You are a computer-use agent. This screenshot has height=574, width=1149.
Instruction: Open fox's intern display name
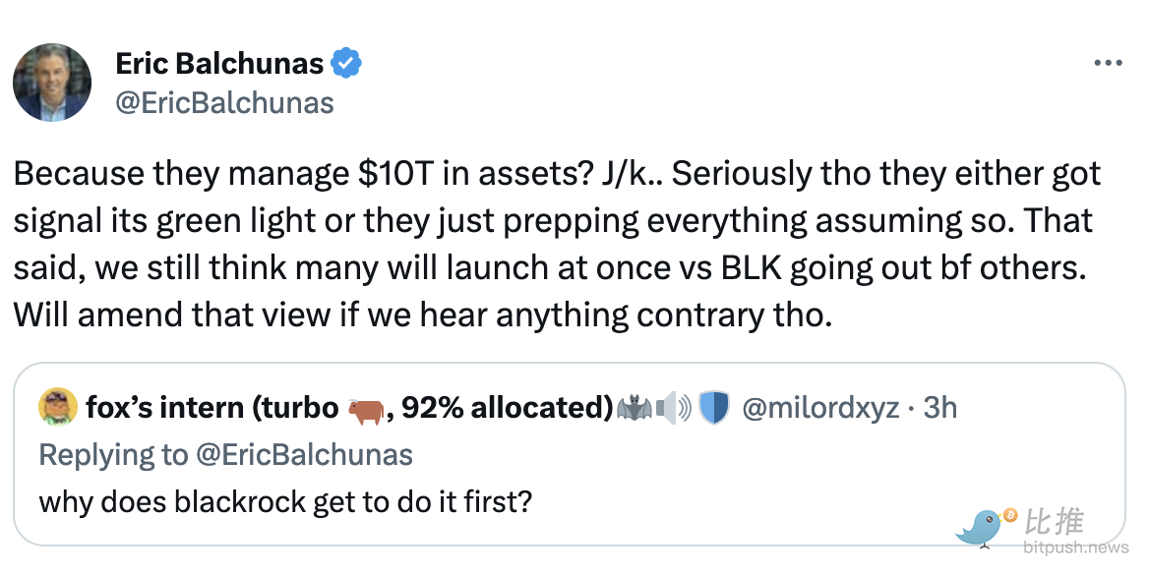tap(211, 407)
